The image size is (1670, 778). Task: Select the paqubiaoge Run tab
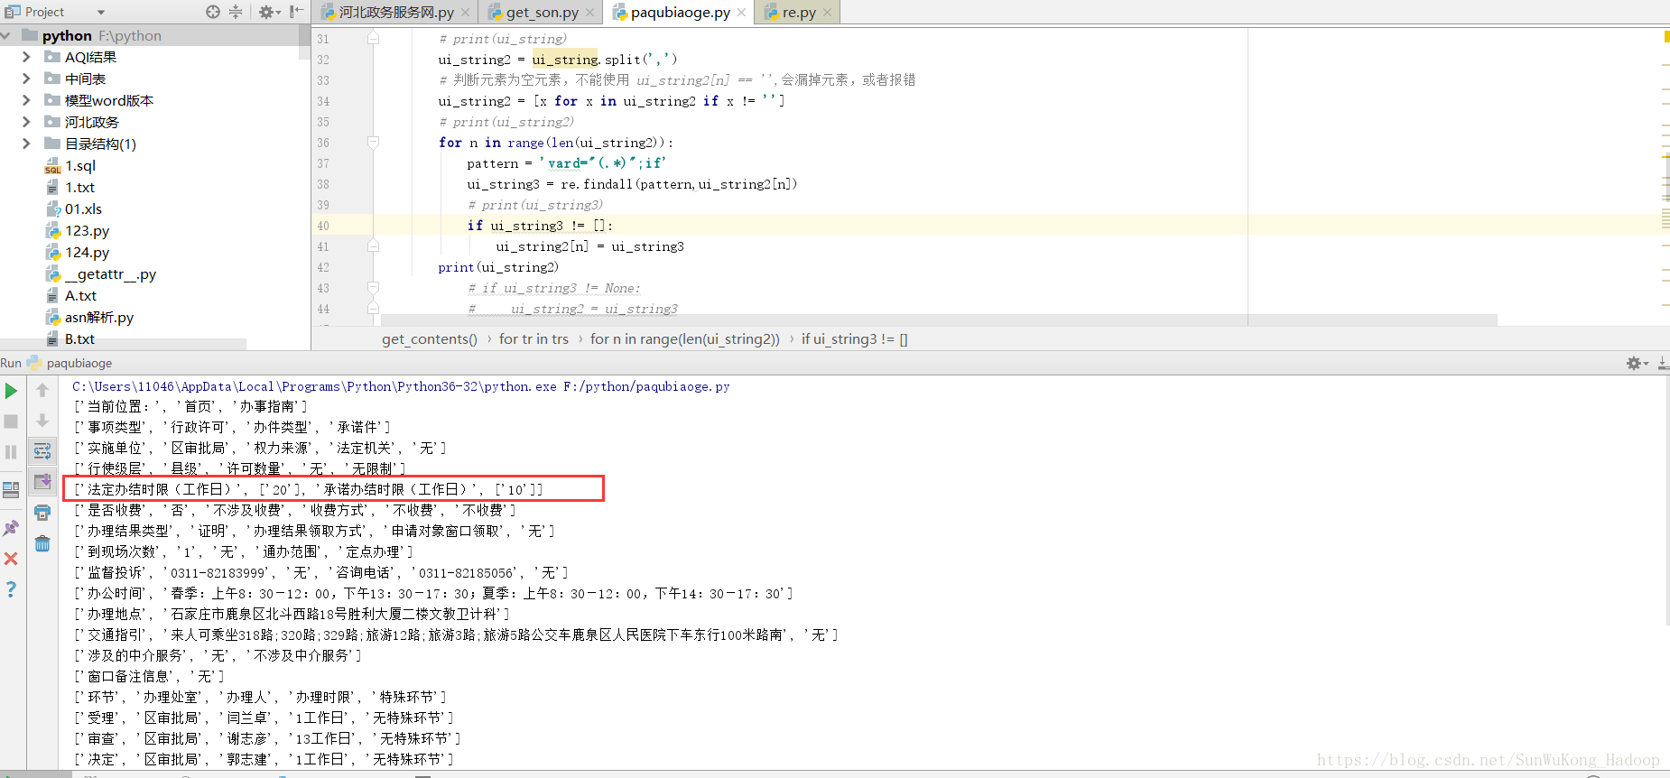pos(70,363)
